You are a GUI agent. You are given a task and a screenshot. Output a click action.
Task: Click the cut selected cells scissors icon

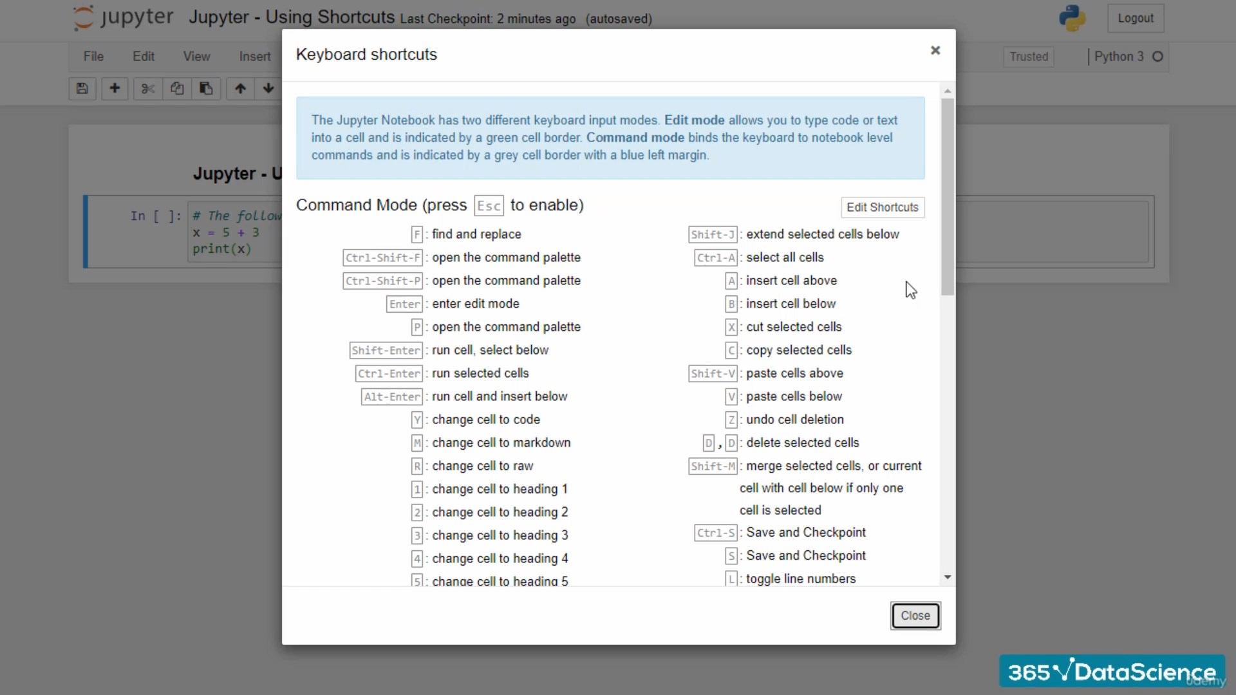coord(147,89)
